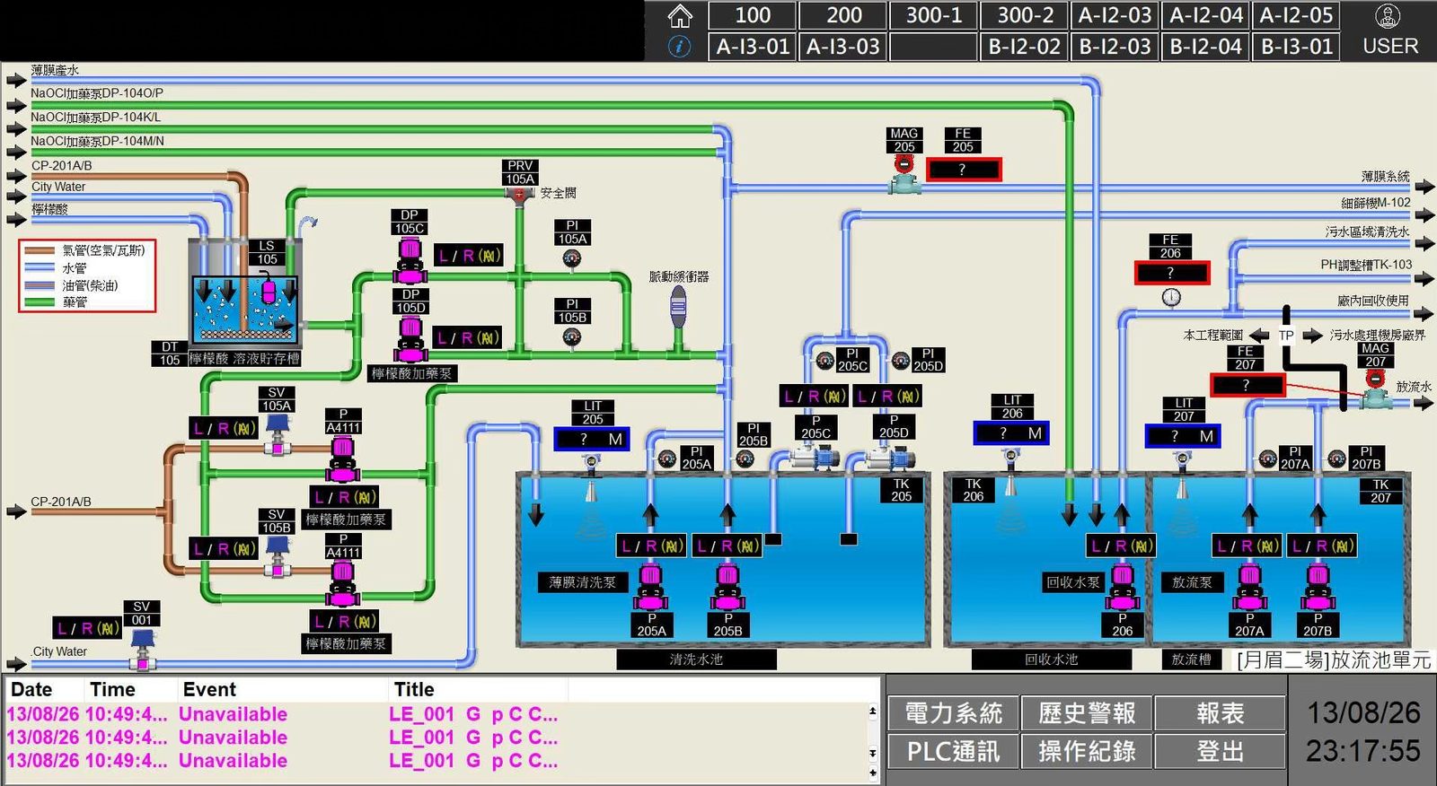The height and width of the screenshot is (786, 1437).
Task: Open the USER account icon
Action: tap(1389, 15)
